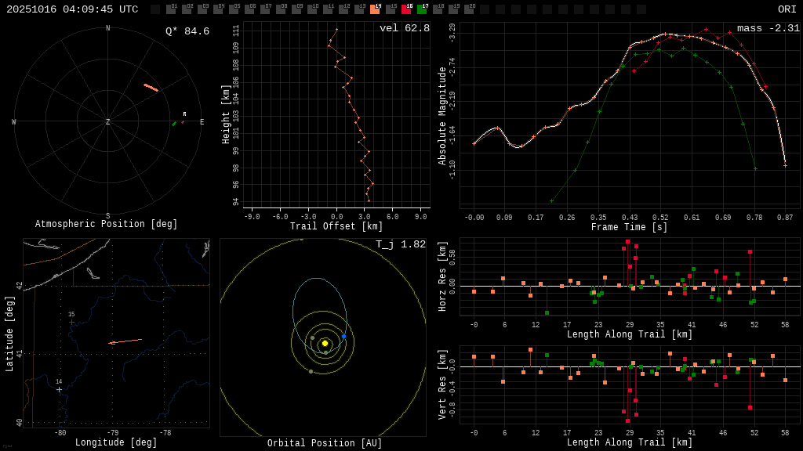Click the yellow Sun in the orbital plot
The image size is (803, 451).
(325, 343)
